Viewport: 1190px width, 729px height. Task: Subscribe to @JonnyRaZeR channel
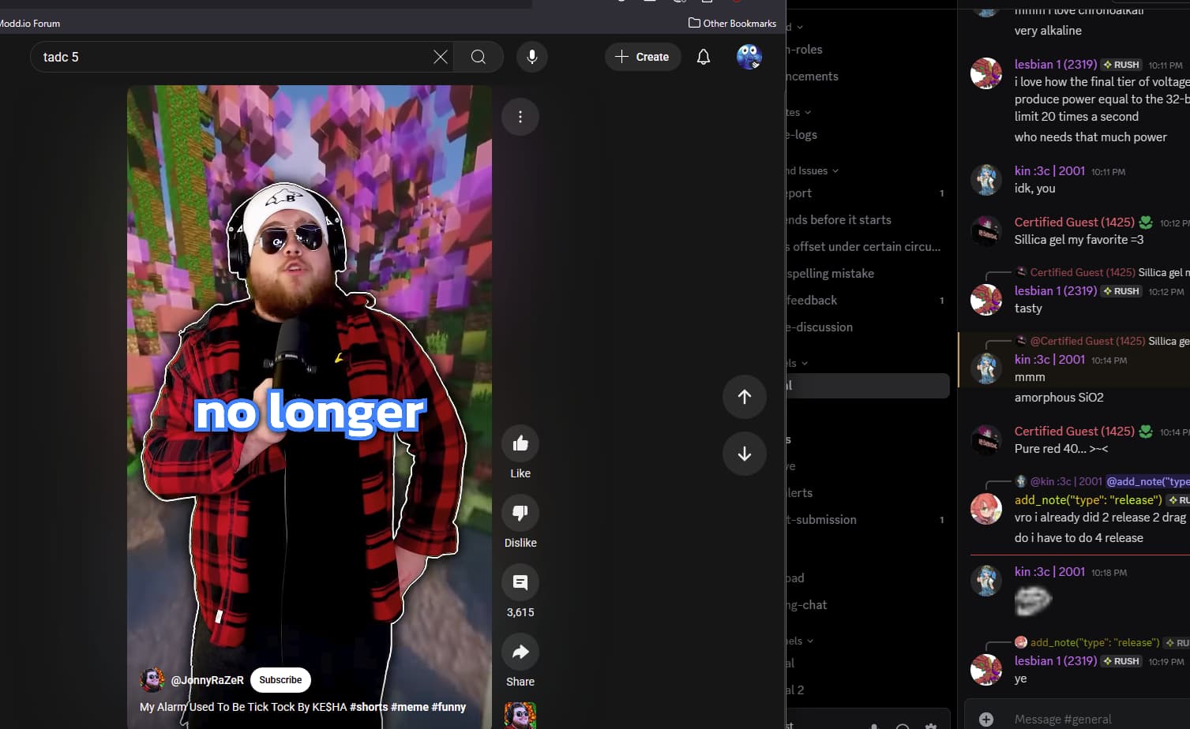coord(280,680)
